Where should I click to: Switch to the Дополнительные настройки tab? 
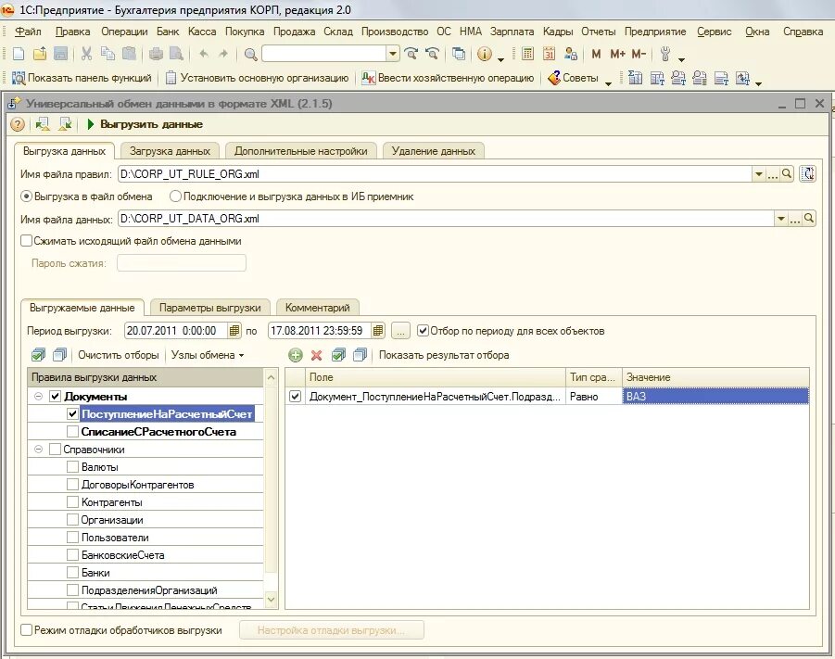click(301, 151)
